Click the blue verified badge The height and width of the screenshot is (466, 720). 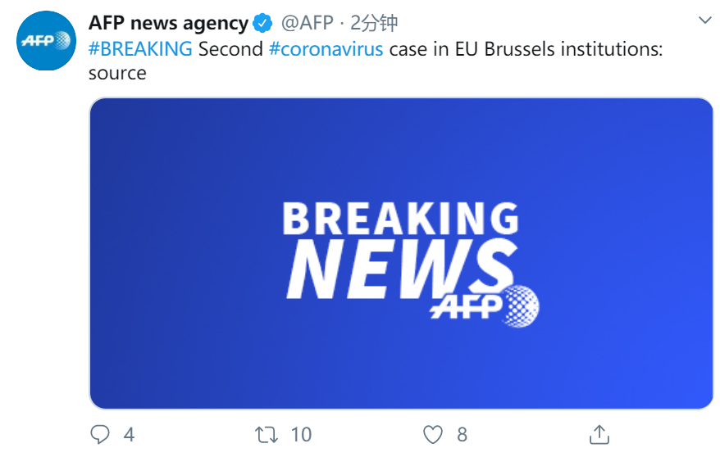click(x=262, y=23)
